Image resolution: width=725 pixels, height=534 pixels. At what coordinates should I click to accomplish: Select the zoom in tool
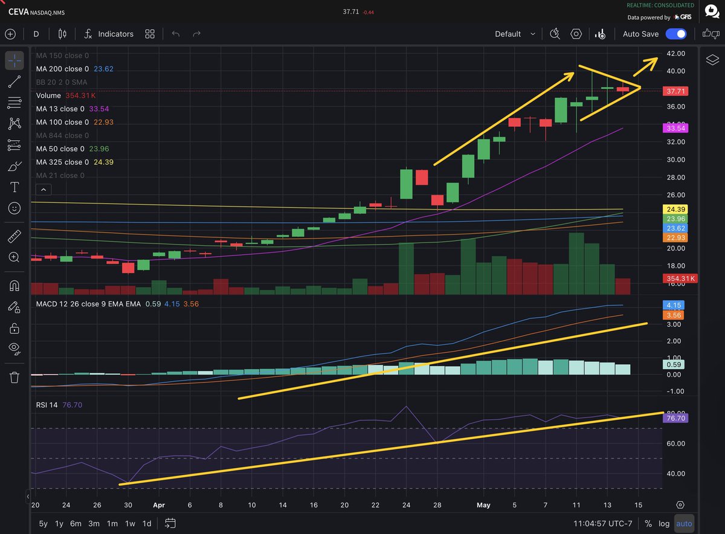pyautogui.click(x=14, y=257)
